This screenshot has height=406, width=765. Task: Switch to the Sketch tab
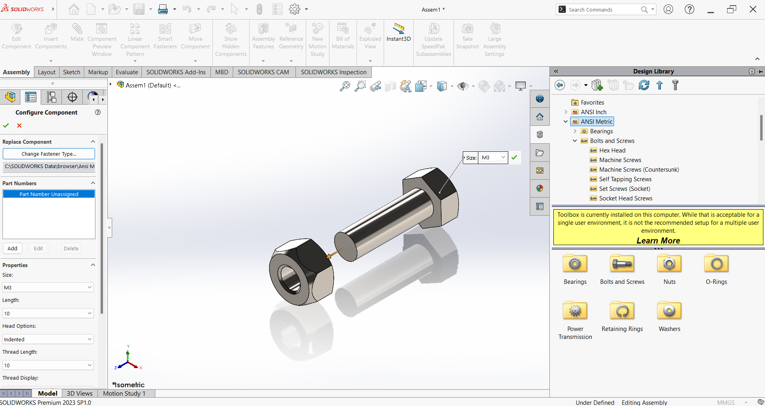[x=71, y=72]
